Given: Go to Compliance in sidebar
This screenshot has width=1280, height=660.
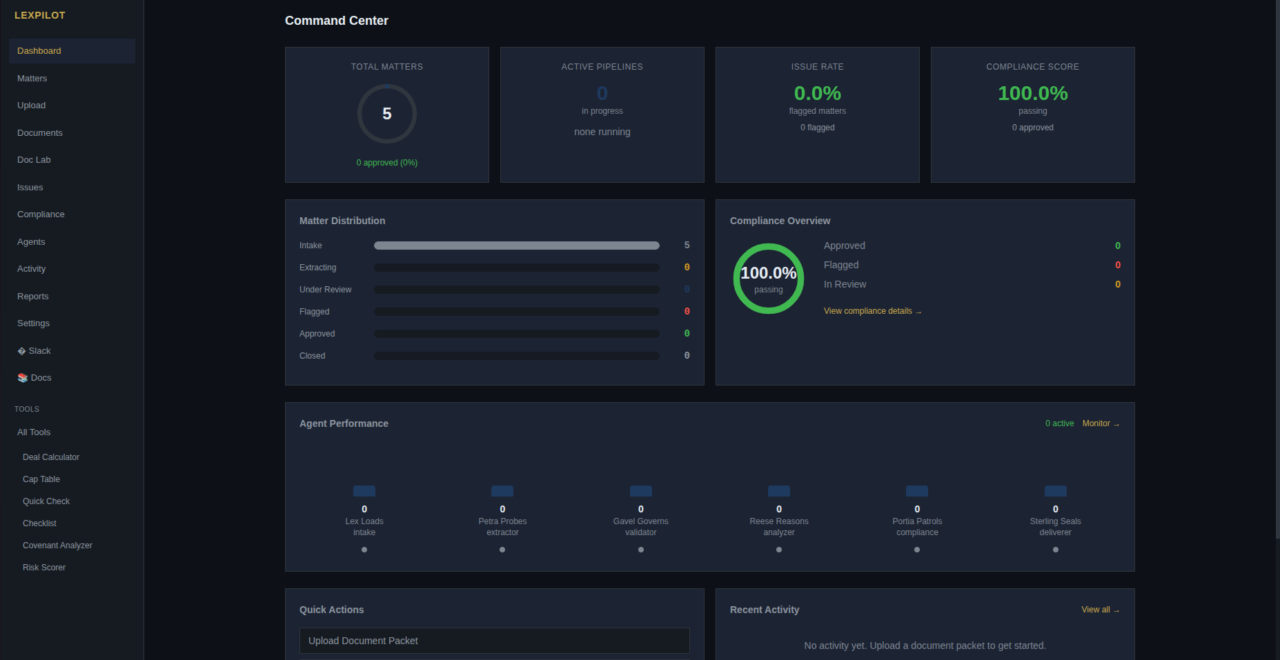Looking at the screenshot, I should (72, 214).
